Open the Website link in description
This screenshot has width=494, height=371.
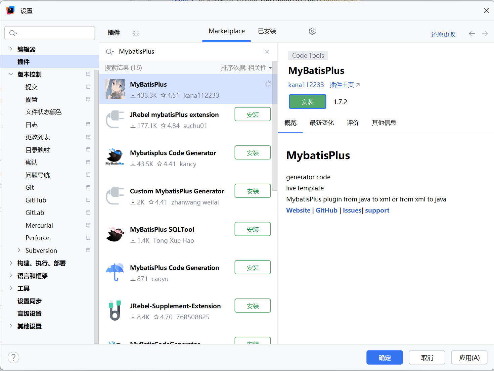pyautogui.click(x=298, y=211)
